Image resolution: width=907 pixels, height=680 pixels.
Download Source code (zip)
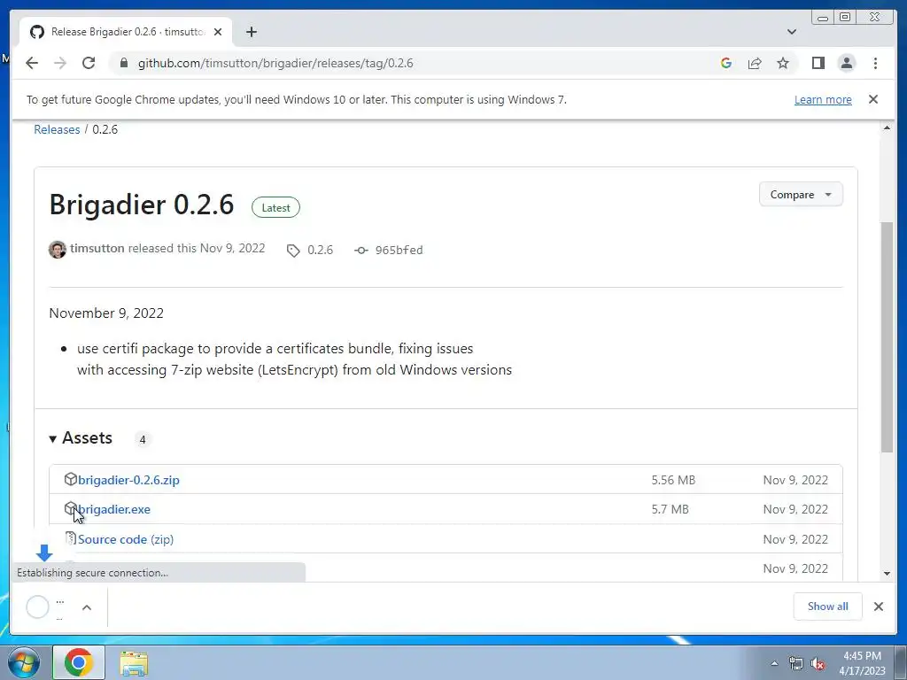coord(126,539)
